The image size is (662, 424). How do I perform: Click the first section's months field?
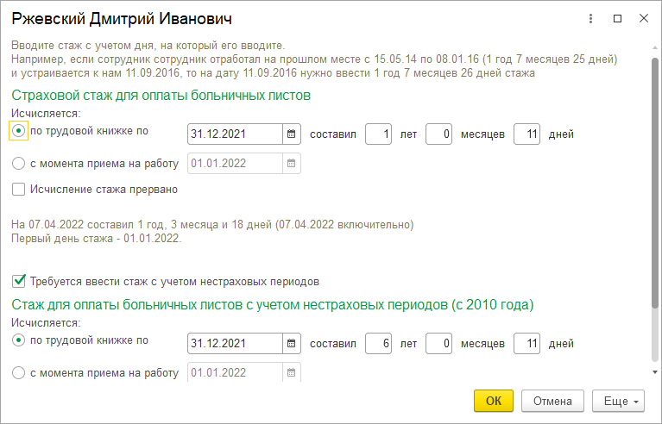point(438,134)
